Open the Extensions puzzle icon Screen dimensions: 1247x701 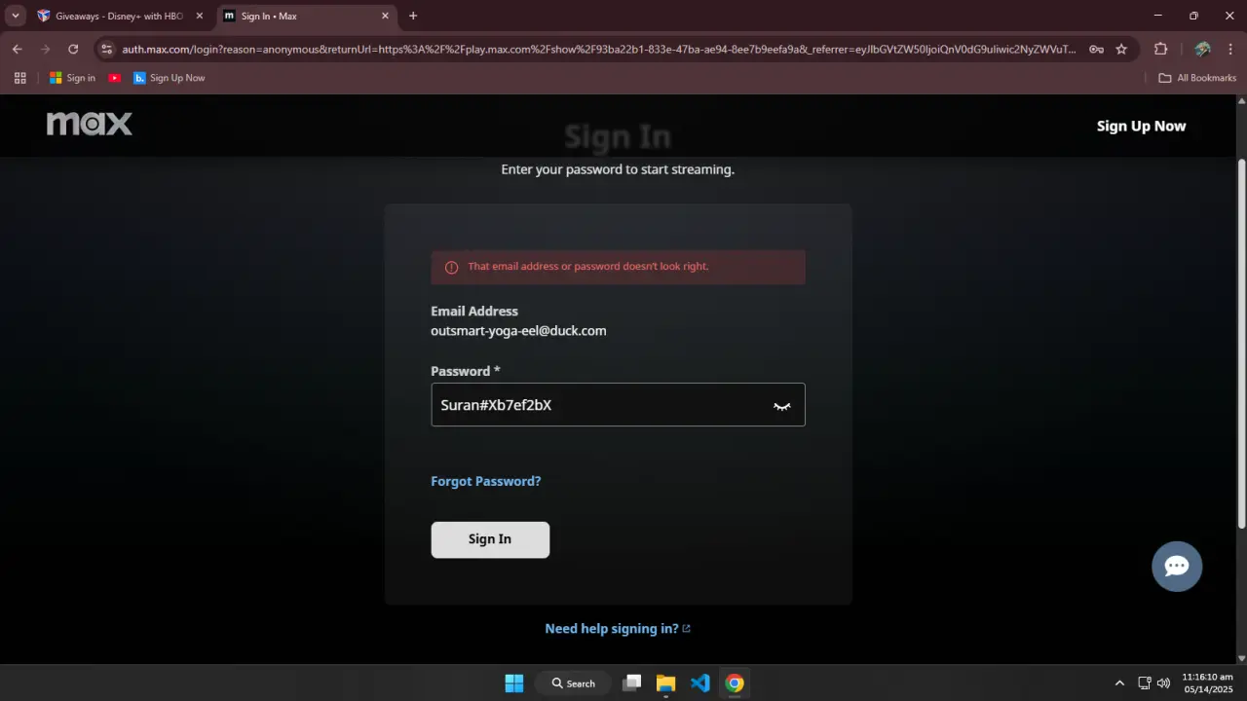tap(1160, 49)
